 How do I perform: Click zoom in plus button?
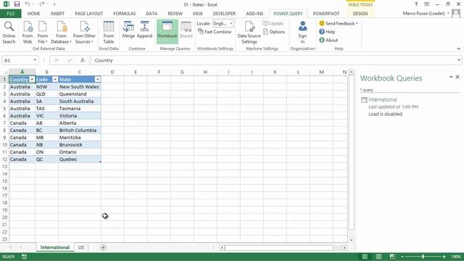(x=444, y=257)
